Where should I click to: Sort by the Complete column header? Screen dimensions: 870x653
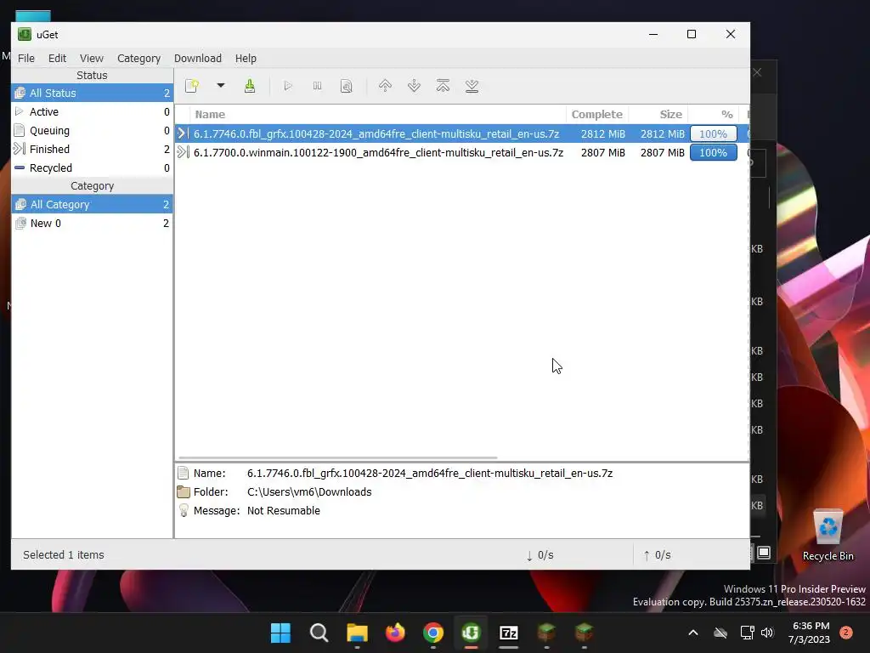[597, 115]
